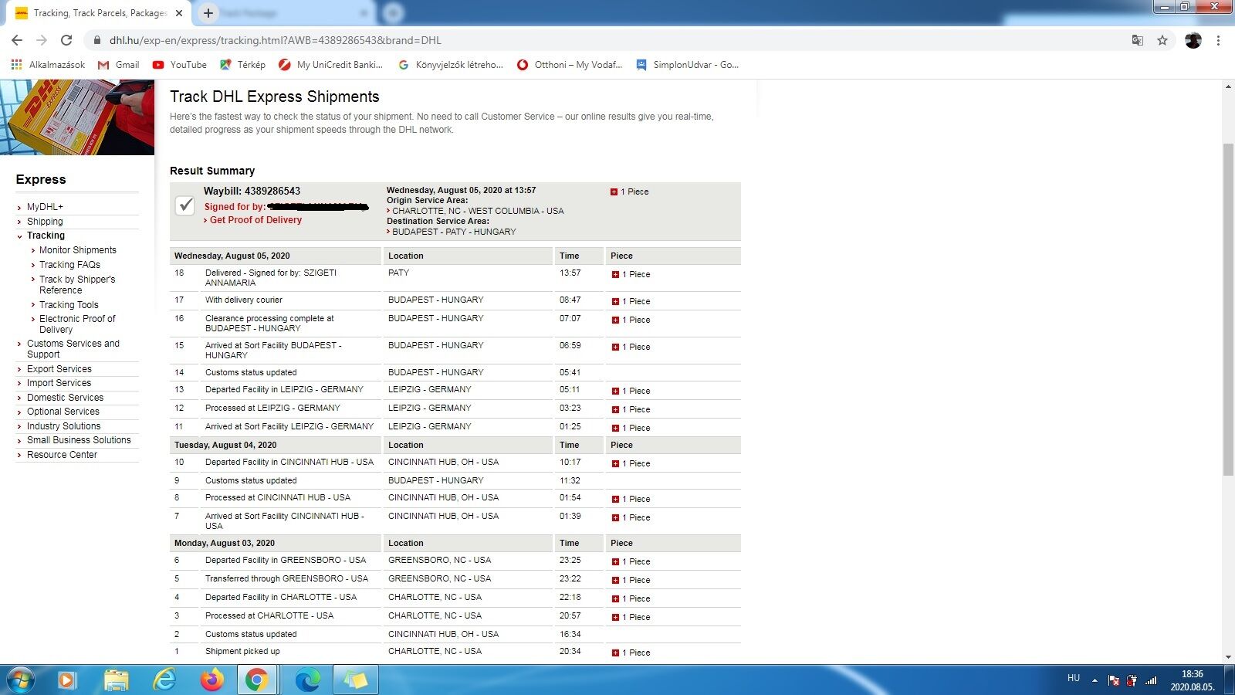Open Industry Solutions menu item
Image resolution: width=1235 pixels, height=695 pixels.
(x=64, y=426)
